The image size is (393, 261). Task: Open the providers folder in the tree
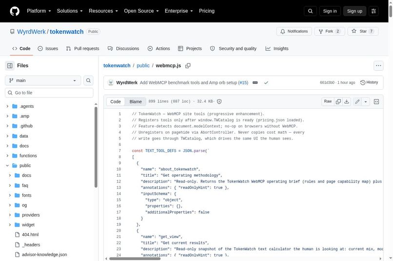point(31,215)
